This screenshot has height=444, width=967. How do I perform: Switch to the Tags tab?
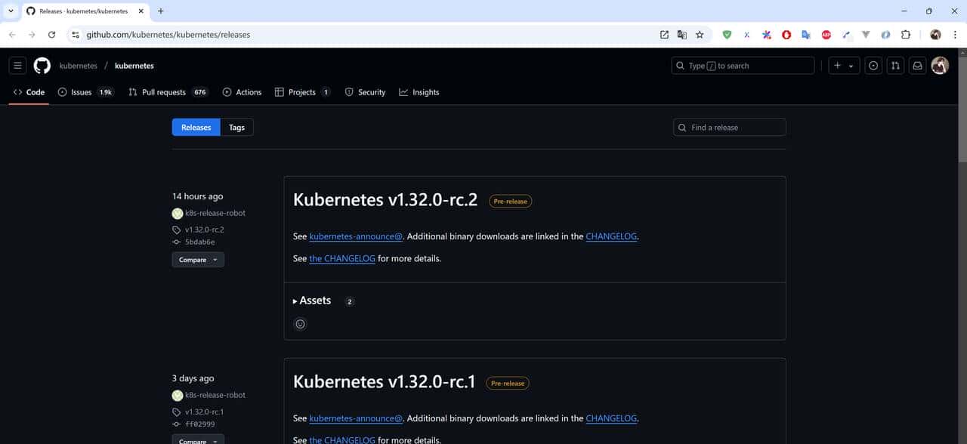pos(236,127)
